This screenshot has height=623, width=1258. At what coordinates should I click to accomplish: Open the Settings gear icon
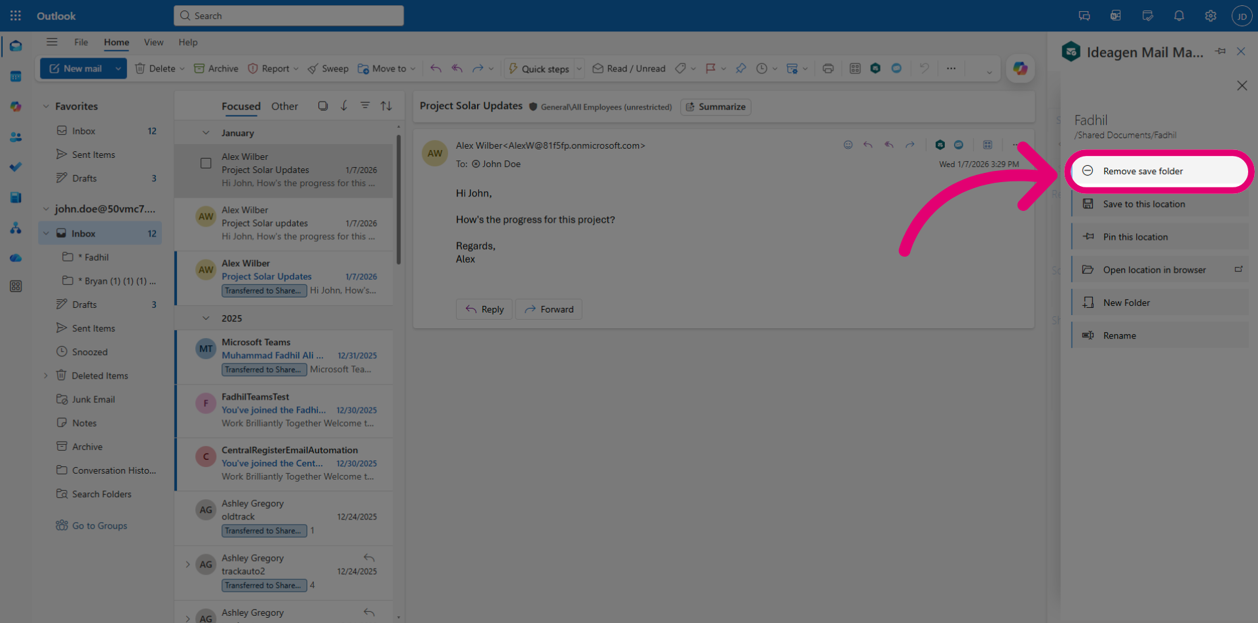[1210, 16]
